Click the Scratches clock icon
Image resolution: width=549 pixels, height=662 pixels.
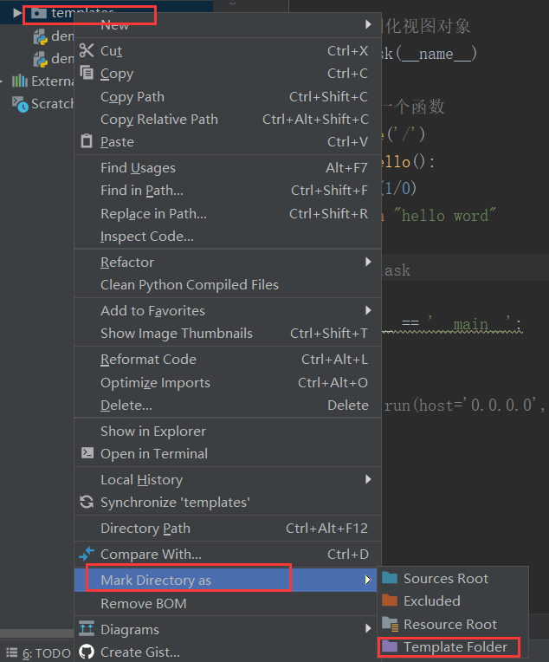20,104
